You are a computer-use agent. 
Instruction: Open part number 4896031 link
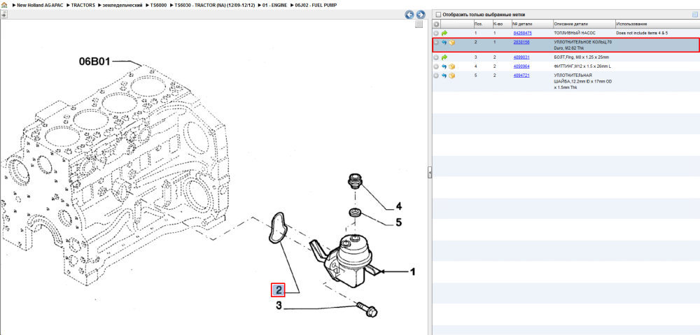(x=521, y=57)
